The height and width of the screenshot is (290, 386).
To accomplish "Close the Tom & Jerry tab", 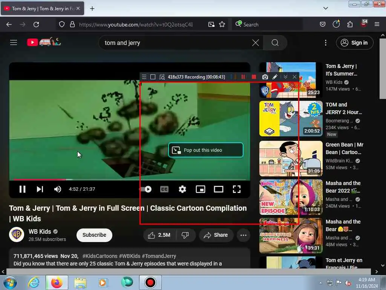I will (78, 8).
